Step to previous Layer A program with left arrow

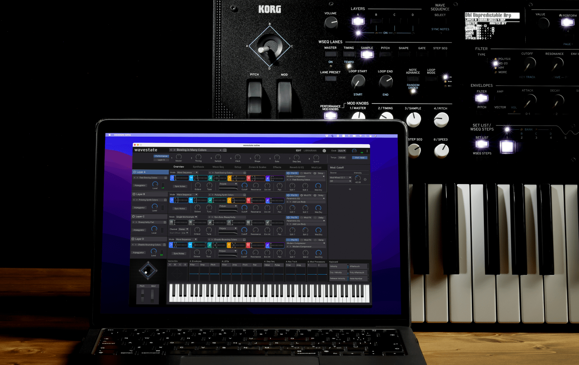[x=134, y=178]
